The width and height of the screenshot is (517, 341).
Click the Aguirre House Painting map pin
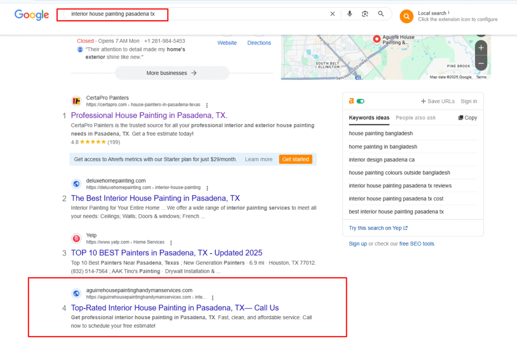pyautogui.click(x=377, y=39)
